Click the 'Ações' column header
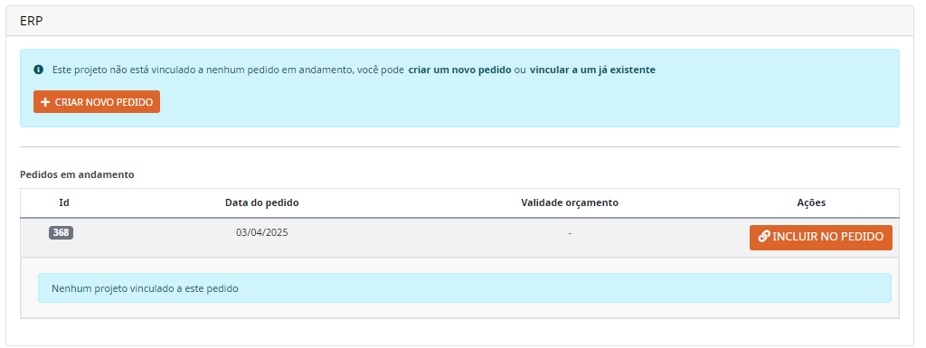This screenshot has height=348, width=926. 811,202
